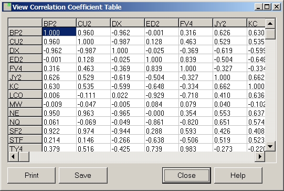The width and height of the screenshot is (284, 191).
Task: Click the highlighted 1.000 cell in BP2 row
Action: click(x=59, y=32)
